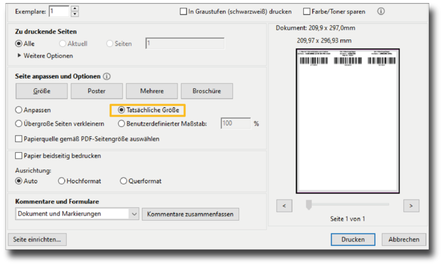The width and height of the screenshot is (444, 265).
Task: Click the Mehrere button
Action: [x=152, y=91]
